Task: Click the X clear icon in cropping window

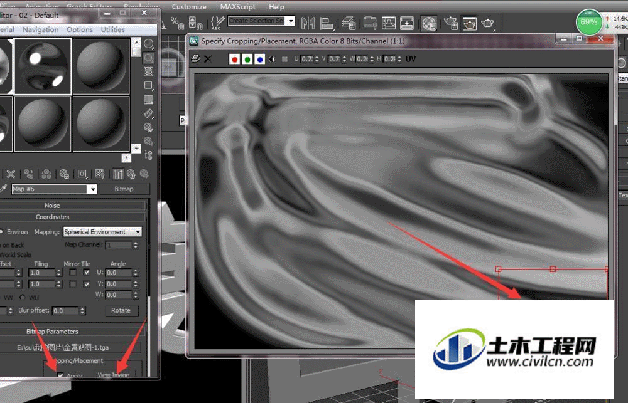Action: click(207, 59)
